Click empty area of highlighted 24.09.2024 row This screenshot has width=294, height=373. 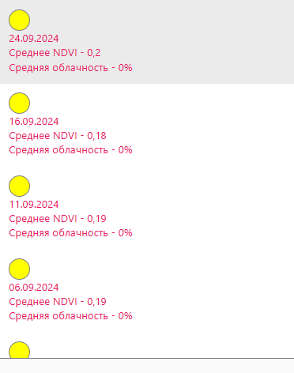click(211, 42)
